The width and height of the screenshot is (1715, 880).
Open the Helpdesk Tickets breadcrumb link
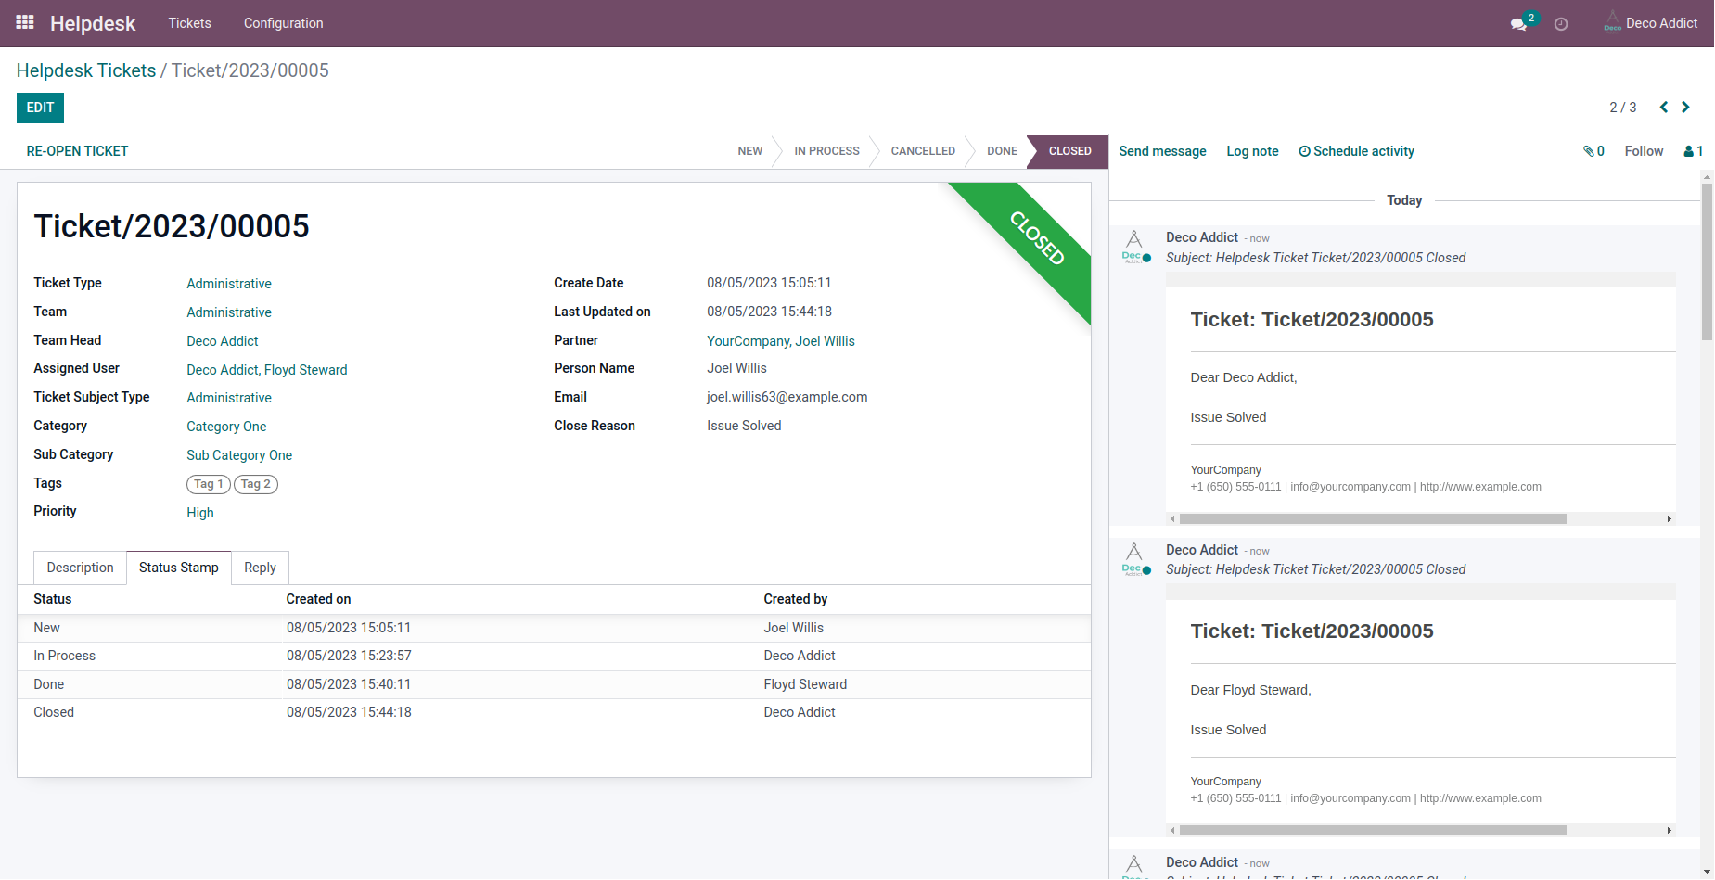[x=86, y=70]
